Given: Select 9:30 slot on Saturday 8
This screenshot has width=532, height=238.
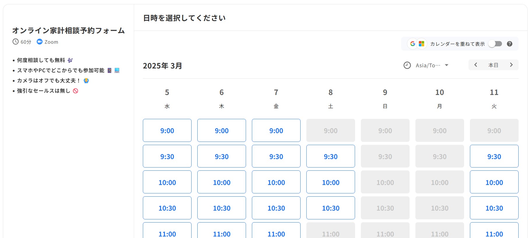Looking at the screenshot, I should point(331,156).
